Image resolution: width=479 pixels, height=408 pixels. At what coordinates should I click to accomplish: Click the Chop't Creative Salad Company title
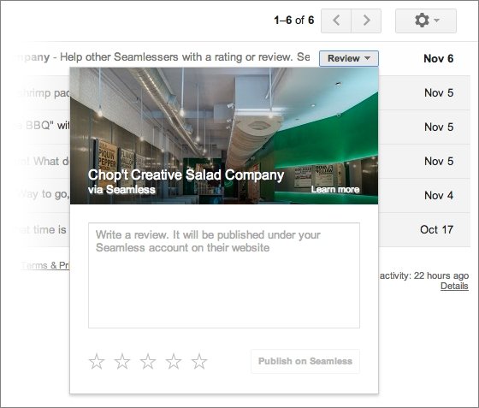tap(186, 175)
